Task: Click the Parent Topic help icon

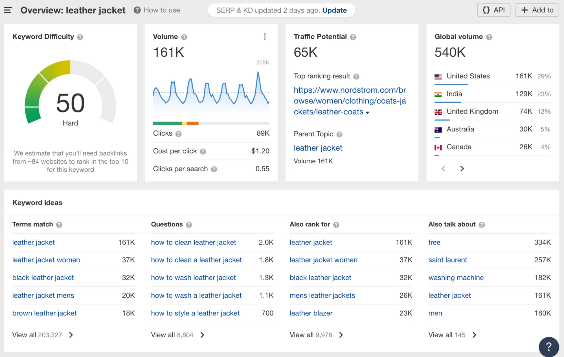Action: (x=340, y=134)
